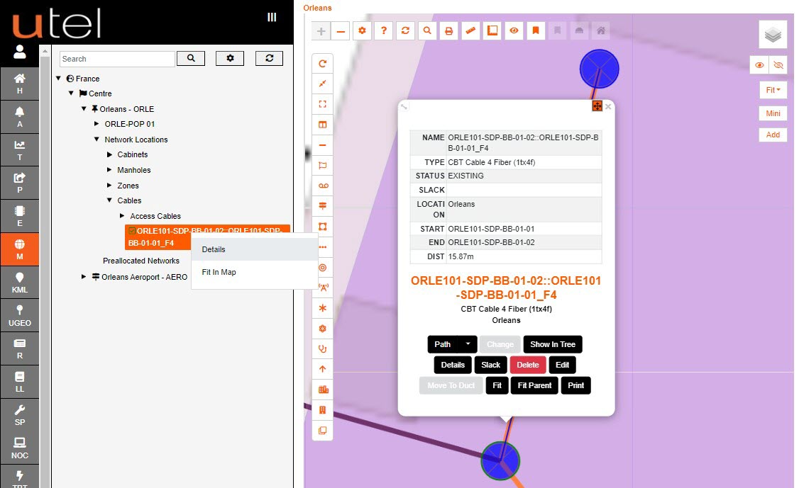
Task: Click the Edit button in popup
Action: [x=563, y=365]
